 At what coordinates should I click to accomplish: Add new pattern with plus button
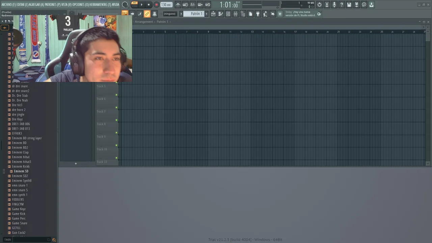coord(206,14)
